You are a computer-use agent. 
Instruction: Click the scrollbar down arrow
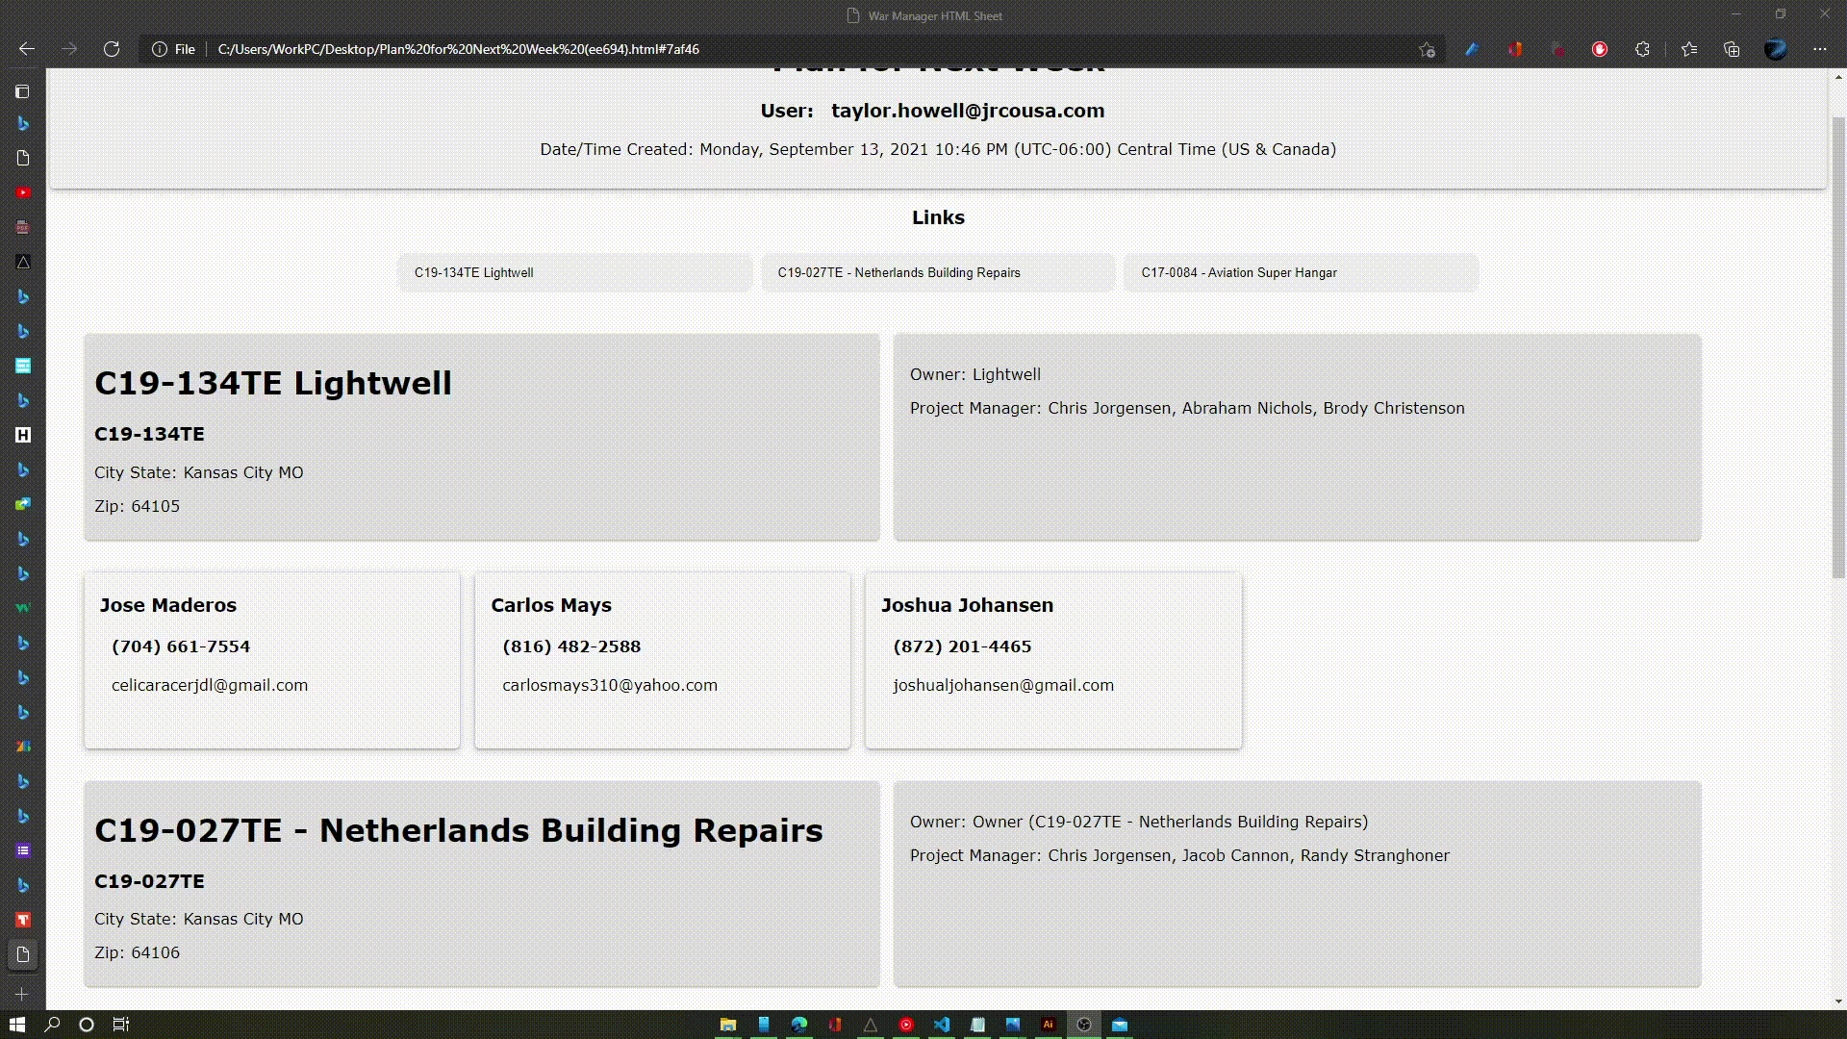point(1838,1001)
